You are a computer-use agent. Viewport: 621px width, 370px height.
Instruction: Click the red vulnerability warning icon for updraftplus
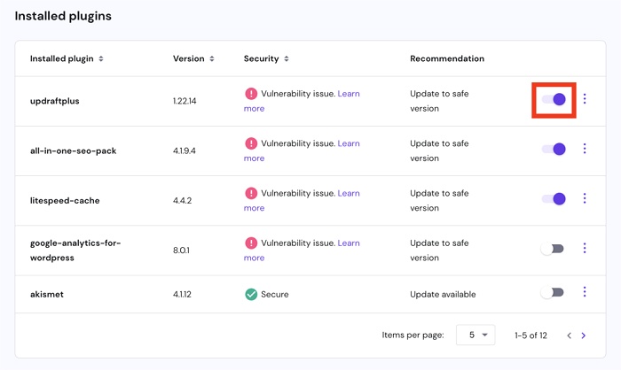click(x=251, y=94)
